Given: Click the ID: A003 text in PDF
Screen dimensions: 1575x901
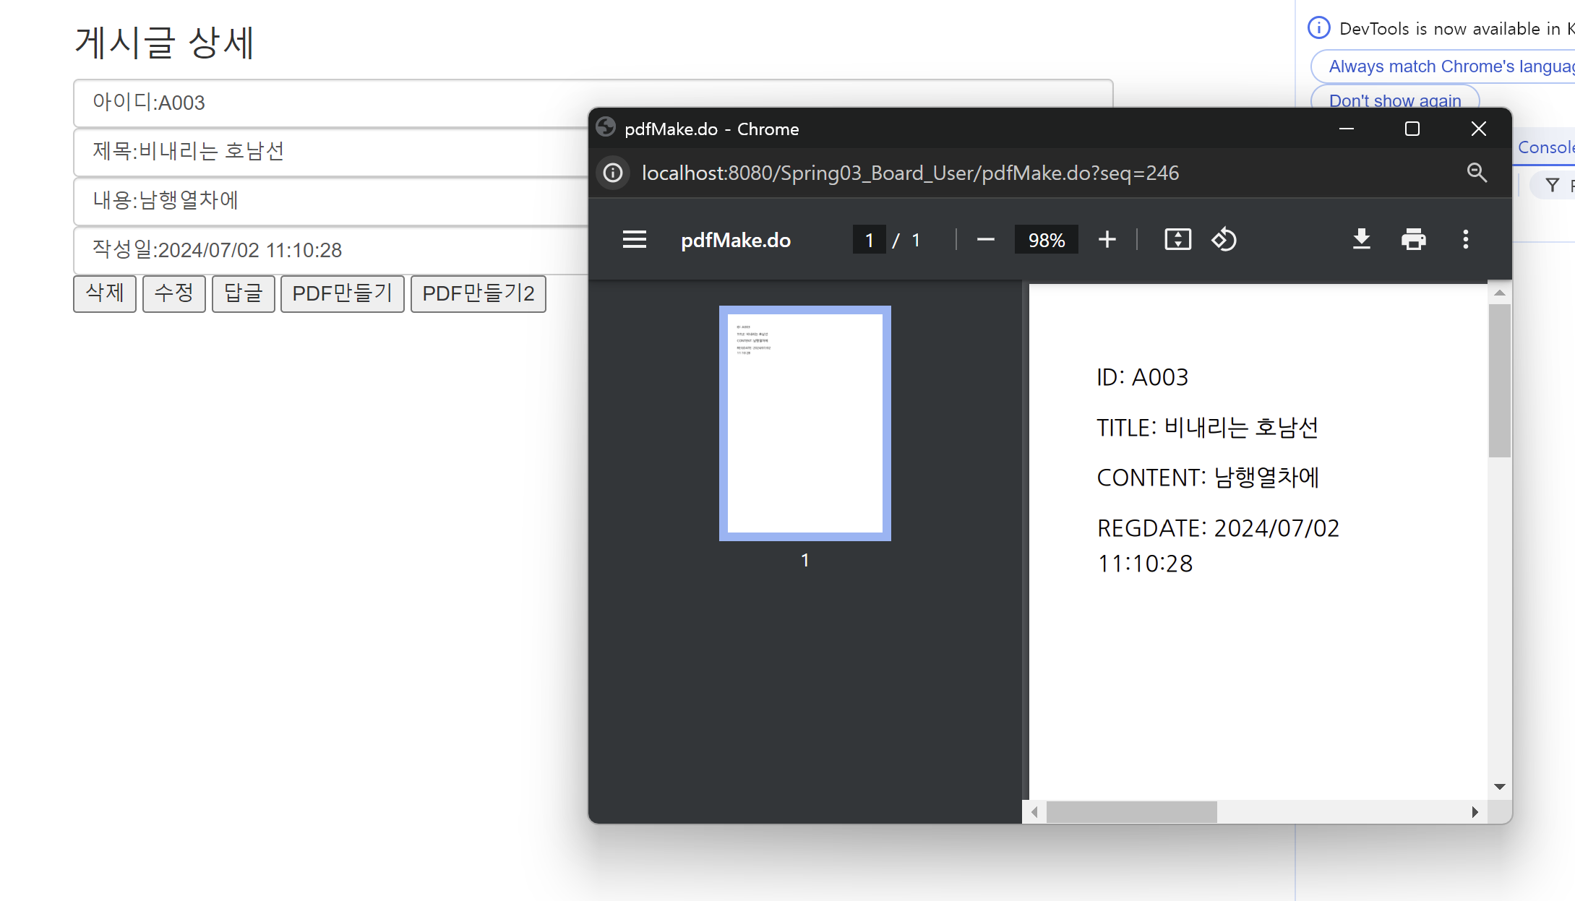Looking at the screenshot, I should (1142, 377).
